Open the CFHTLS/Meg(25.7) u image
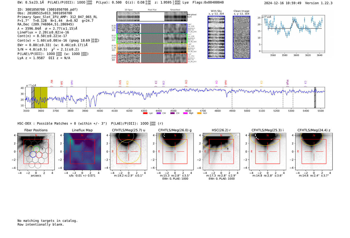Viewport: 350px width, 238px height. pos(128,152)
